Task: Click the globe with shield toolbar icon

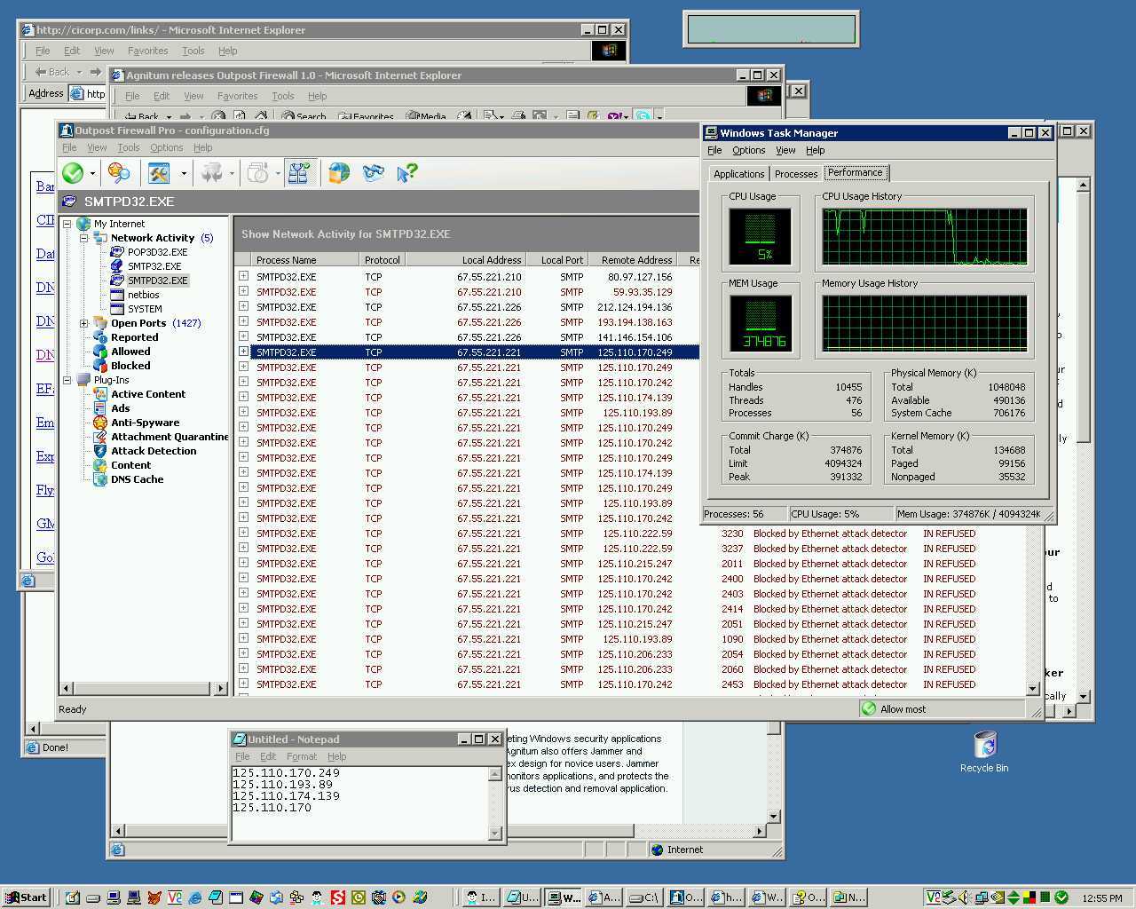Action: (x=338, y=173)
